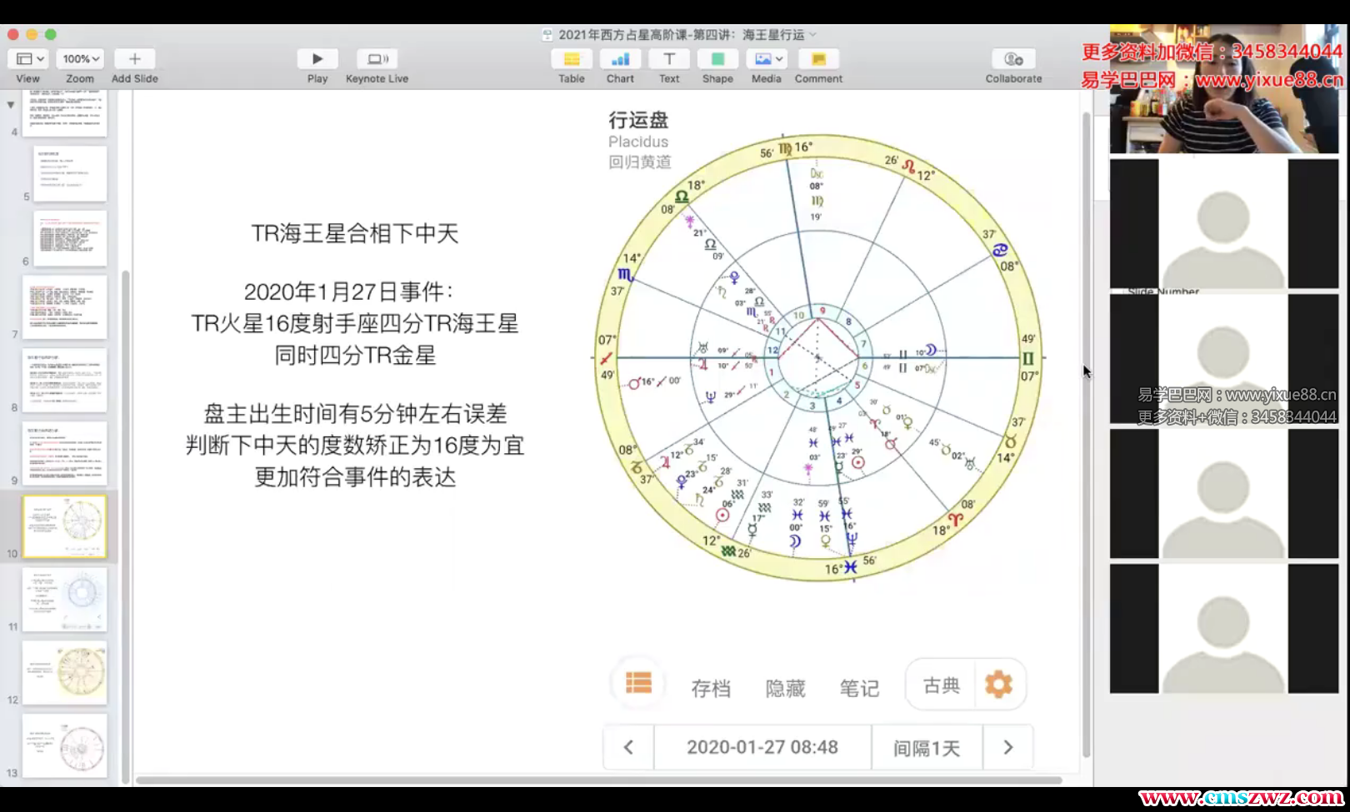Click next day arrow beside 间隔1天

(x=1008, y=747)
